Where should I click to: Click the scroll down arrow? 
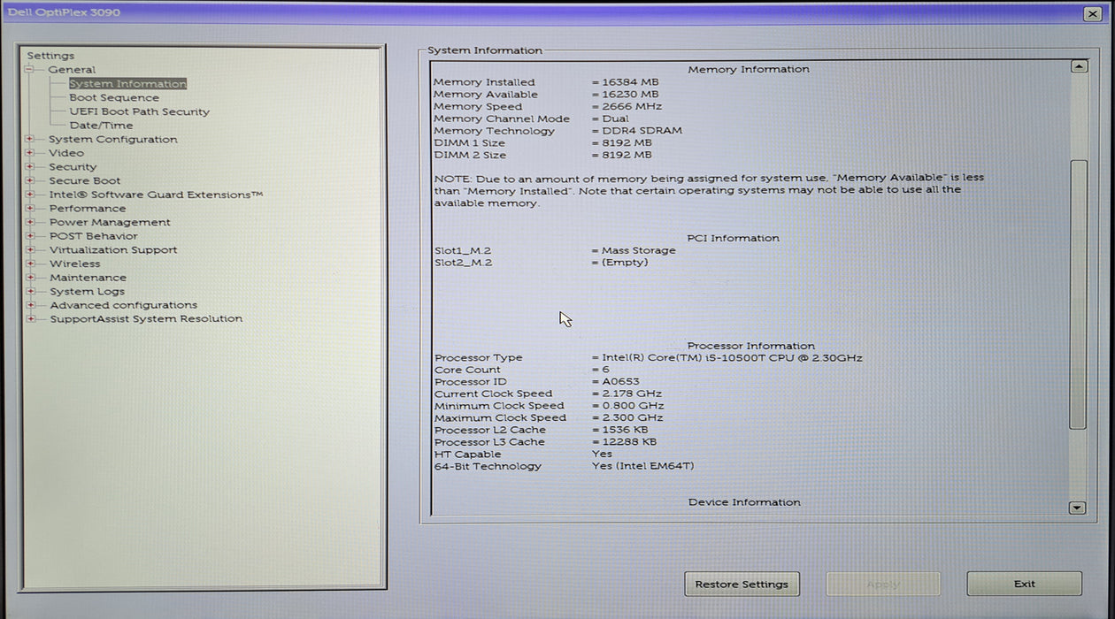(1077, 508)
